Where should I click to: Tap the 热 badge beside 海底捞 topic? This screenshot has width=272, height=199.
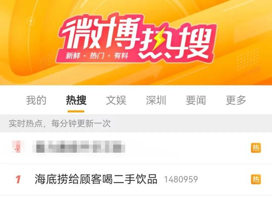[x=256, y=179]
